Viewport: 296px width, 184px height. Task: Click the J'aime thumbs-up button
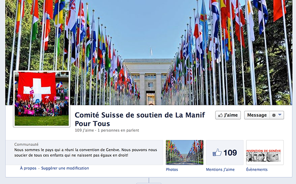(x=228, y=115)
